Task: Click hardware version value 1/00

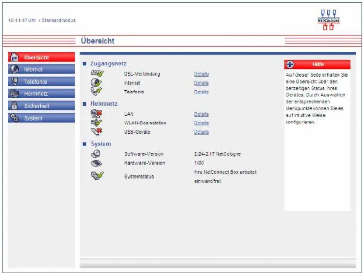Action: (x=199, y=163)
